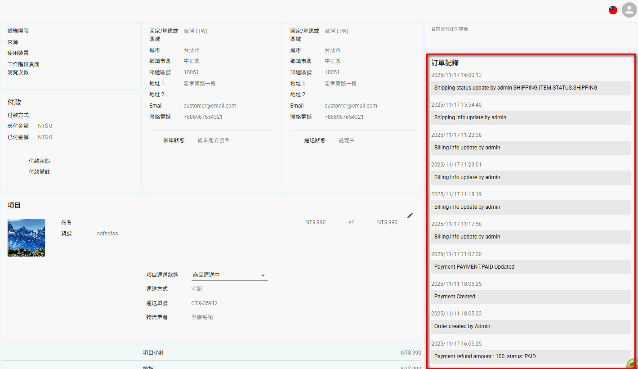The image size is (638, 369).
Task: Click the 來源 label
Action: [x=13, y=42]
